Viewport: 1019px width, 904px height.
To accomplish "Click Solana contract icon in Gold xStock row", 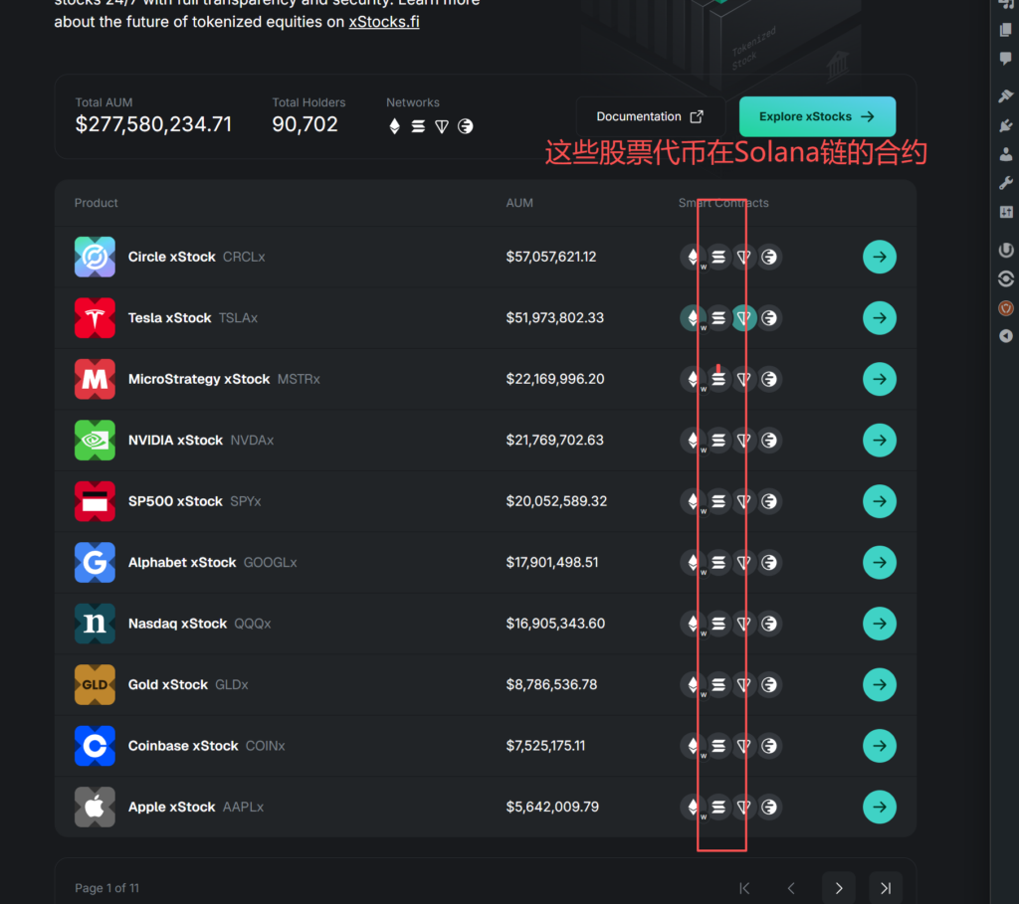I will tap(718, 684).
